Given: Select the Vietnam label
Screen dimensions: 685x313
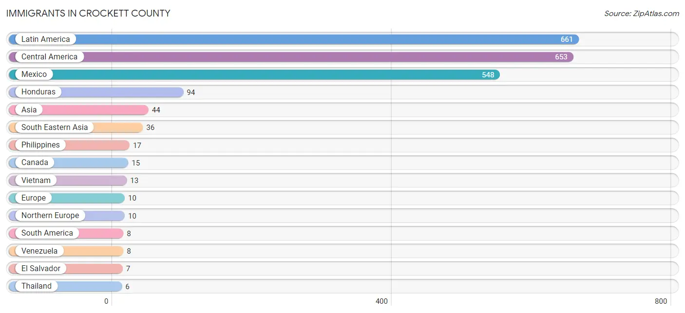Looking at the screenshot, I should point(36,181).
